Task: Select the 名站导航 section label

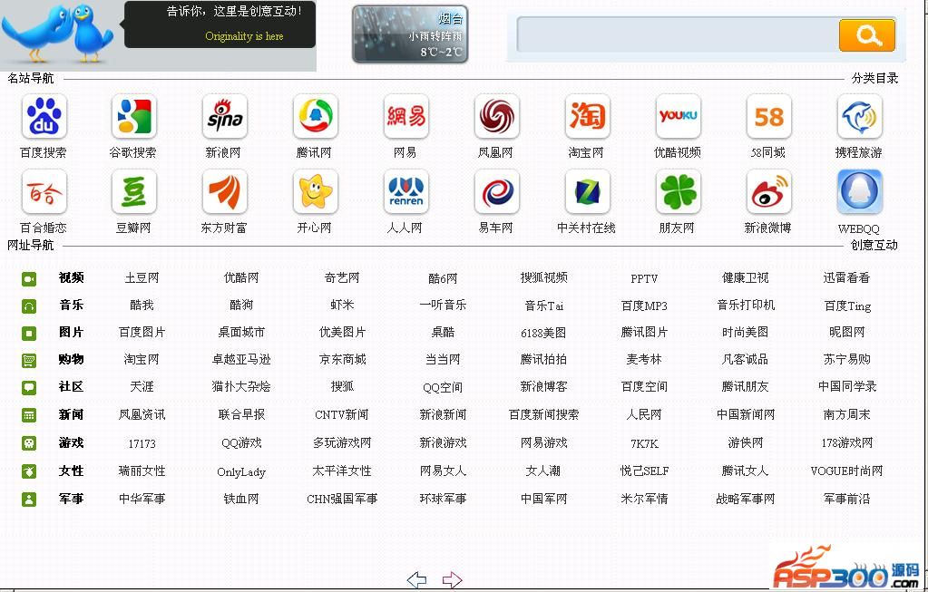Action: [31, 78]
